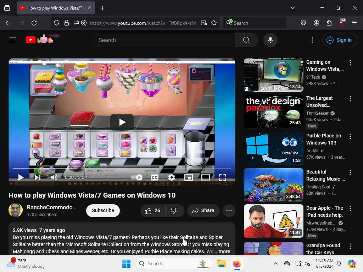Open weather widget Mostly cloudy
The image size is (363, 272).
[x=26, y=263]
